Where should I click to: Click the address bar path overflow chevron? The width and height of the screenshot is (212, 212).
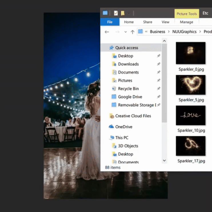(x=146, y=32)
